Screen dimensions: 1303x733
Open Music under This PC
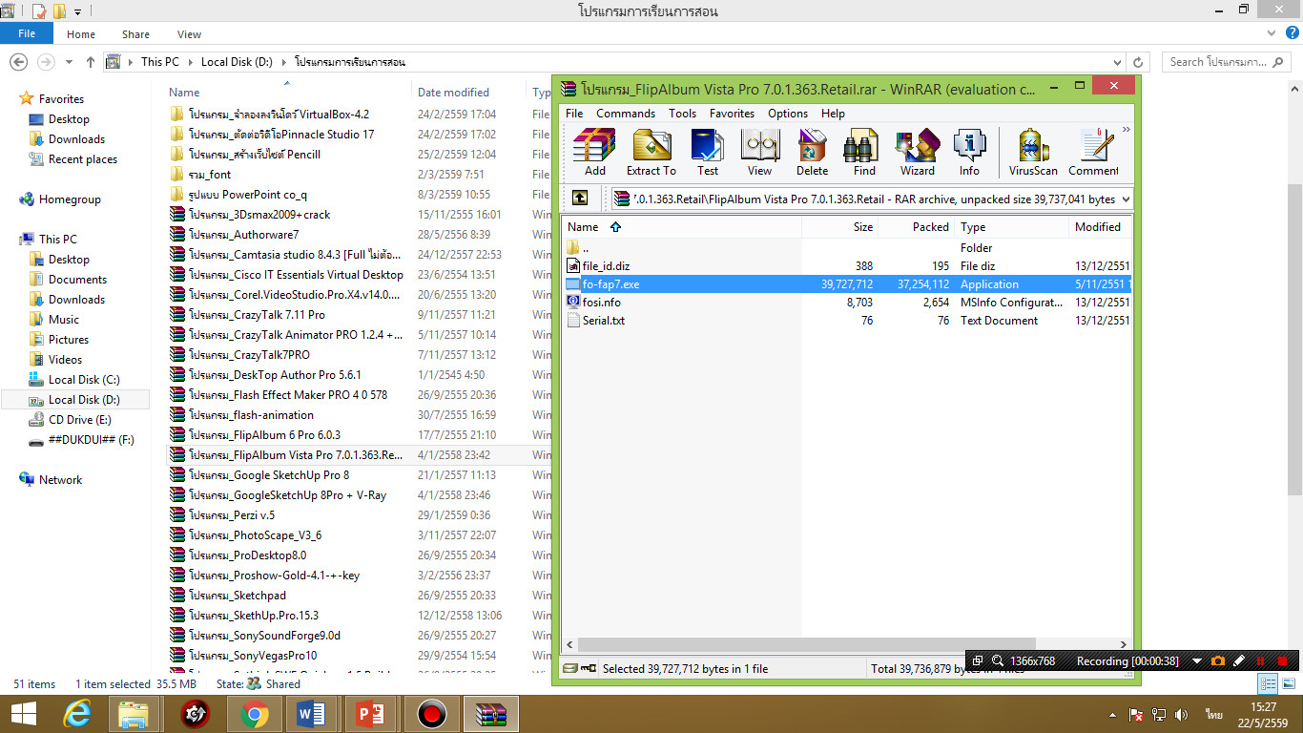(64, 320)
